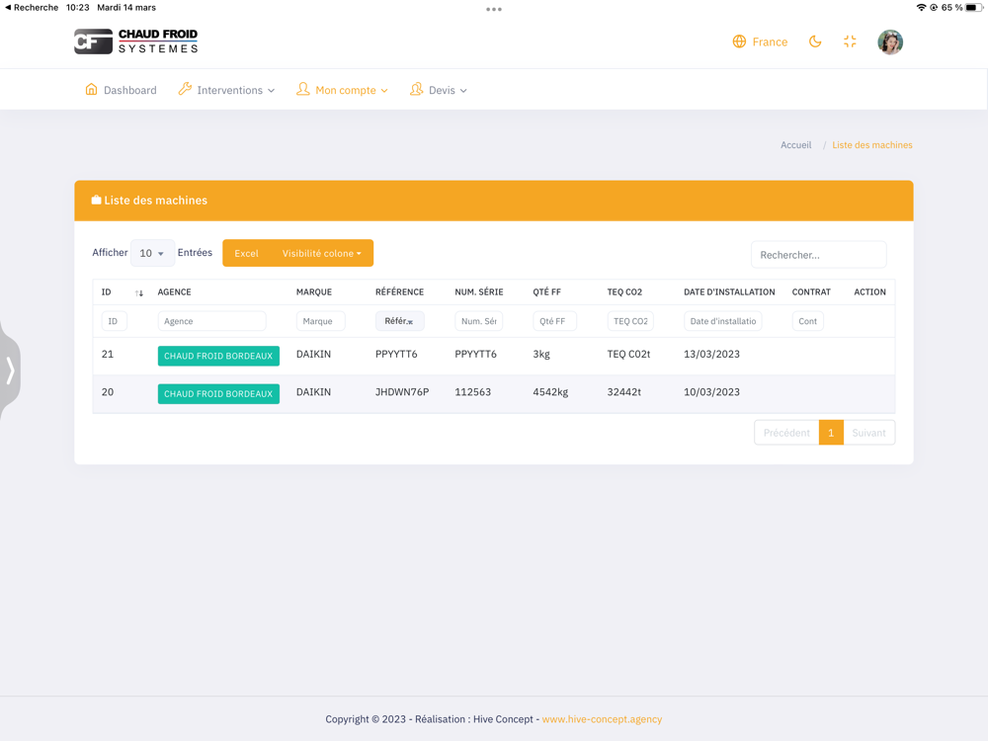Click the Agence filter field
This screenshot has height=741, width=988.
[x=211, y=321]
